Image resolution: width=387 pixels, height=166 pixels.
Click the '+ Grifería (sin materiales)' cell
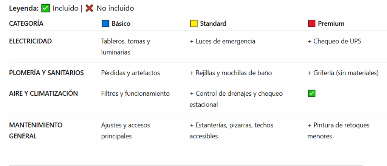[343, 73]
